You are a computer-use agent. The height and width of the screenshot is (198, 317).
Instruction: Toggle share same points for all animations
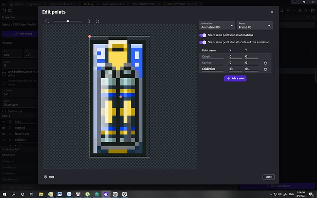point(203,35)
